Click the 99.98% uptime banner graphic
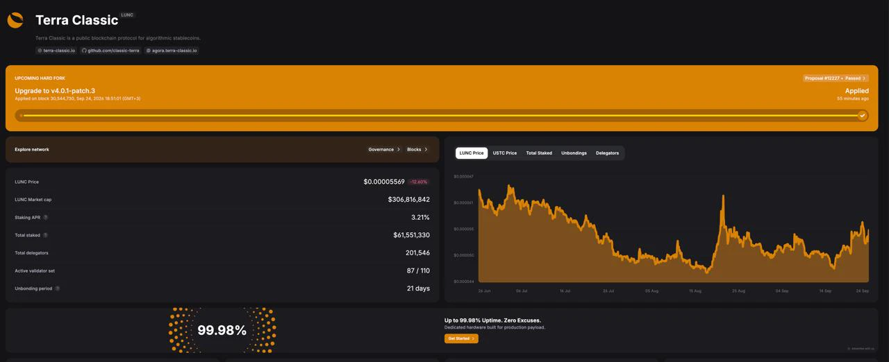Screen dimensions: 889x362 [222, 331]
